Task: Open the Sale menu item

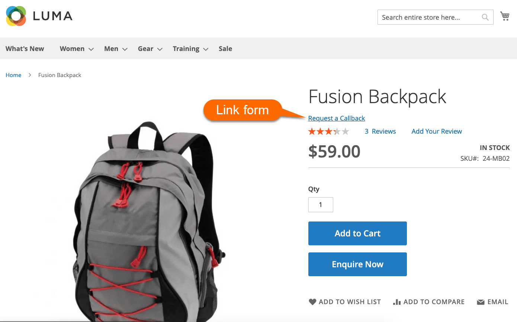Action: 225,49
